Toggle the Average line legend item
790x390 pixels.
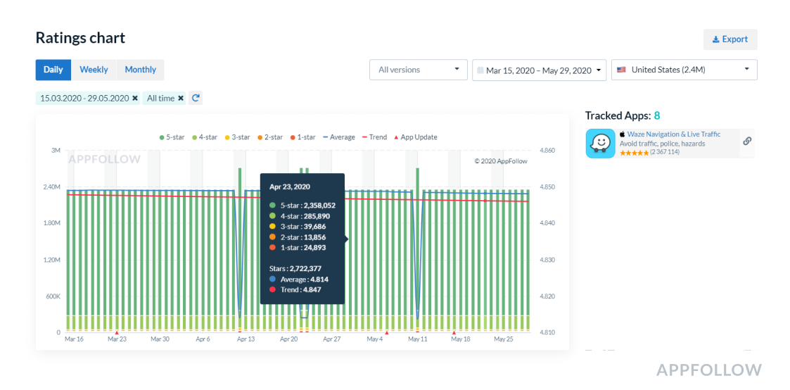point(339,137)
